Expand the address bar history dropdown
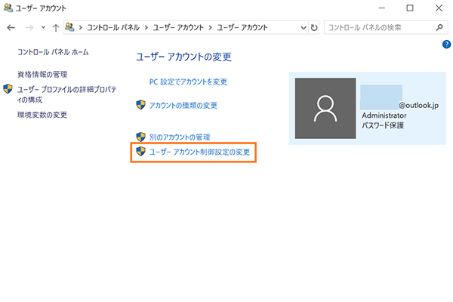 (304, 28)
